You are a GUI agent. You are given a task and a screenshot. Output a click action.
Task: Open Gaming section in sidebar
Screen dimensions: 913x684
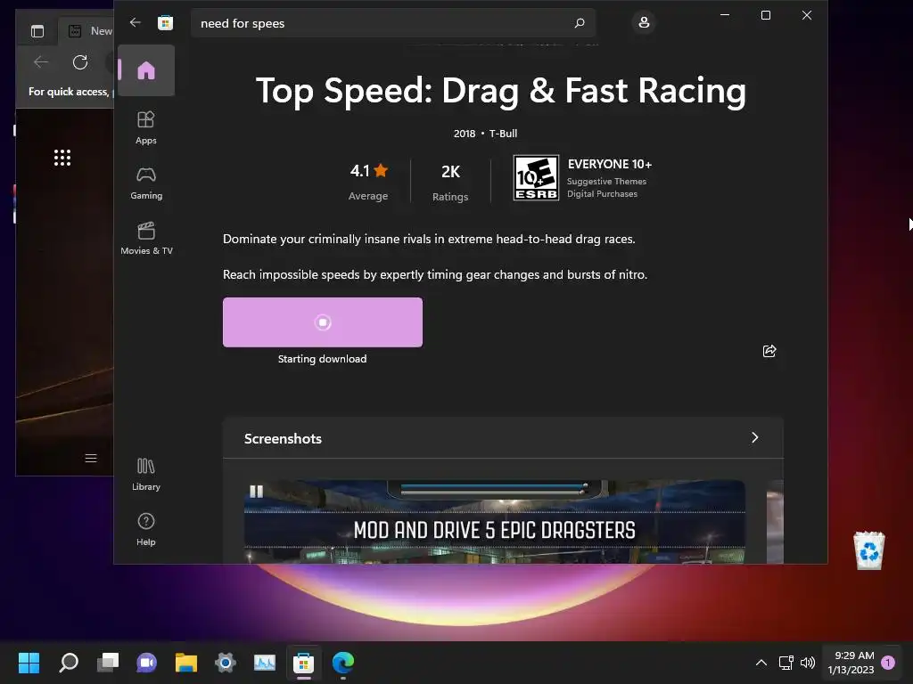point(146,183)
